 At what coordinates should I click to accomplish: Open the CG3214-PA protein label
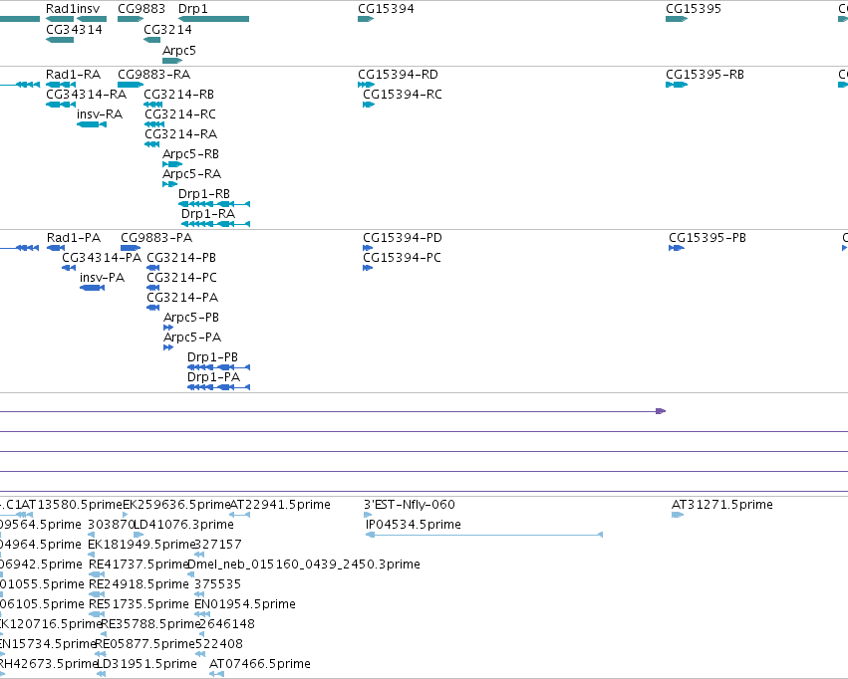pos(182,297)
